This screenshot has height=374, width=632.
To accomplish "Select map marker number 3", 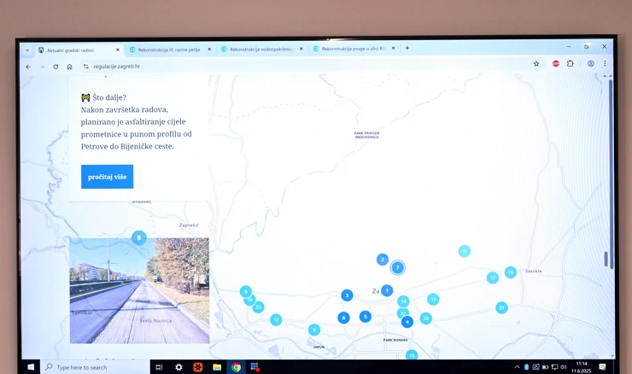I will tap(347, 295).
